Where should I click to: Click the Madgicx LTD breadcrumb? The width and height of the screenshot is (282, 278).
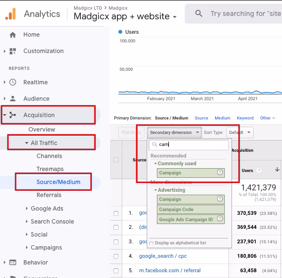click(x=88, y=8)
